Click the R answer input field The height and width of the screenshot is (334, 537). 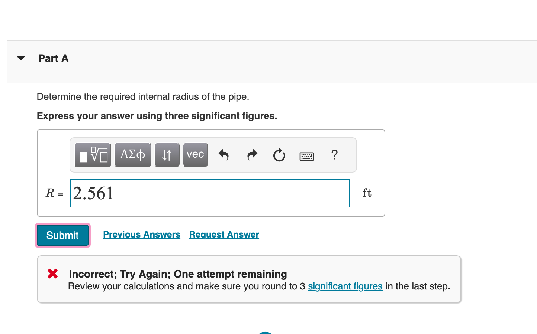click(x=210, y=193)
